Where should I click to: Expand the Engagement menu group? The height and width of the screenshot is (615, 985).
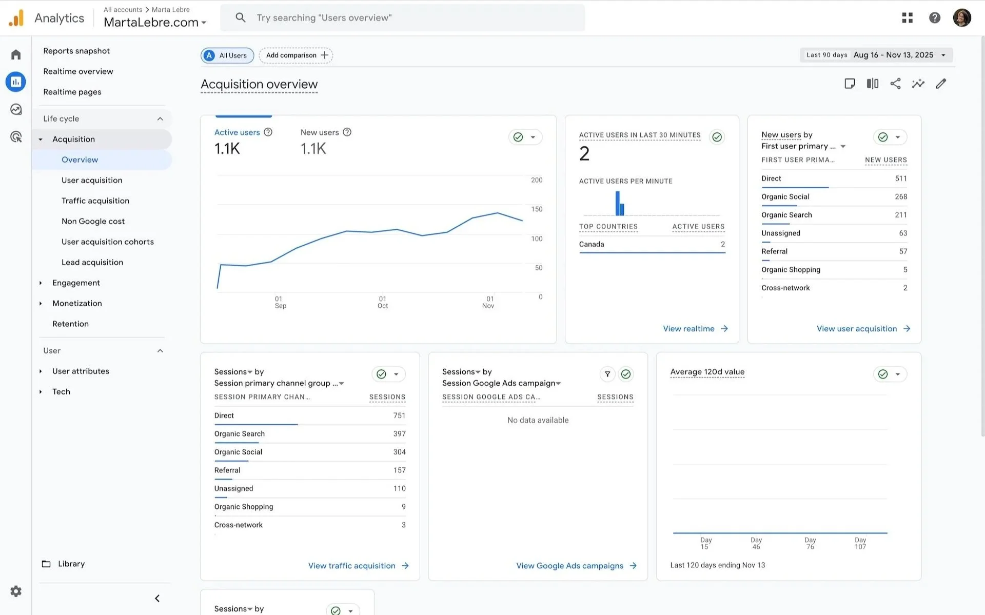tap(76, 283)
